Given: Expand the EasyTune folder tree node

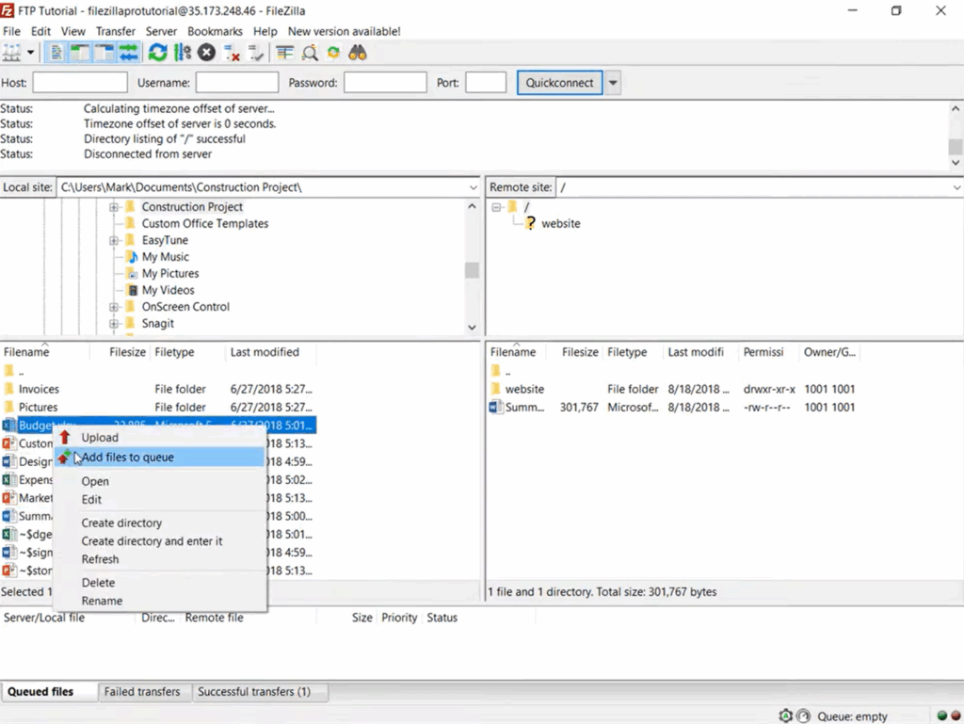Looking at the screenshot, I should (x=114, y=240).
